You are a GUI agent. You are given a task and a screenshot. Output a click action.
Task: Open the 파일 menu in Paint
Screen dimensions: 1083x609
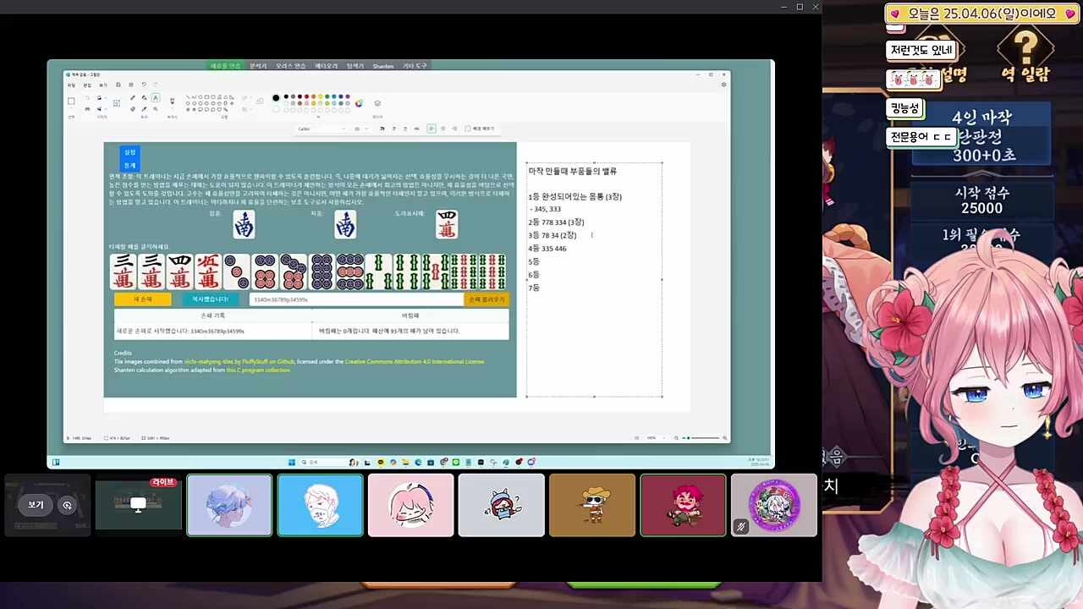(x=71, y=85)
